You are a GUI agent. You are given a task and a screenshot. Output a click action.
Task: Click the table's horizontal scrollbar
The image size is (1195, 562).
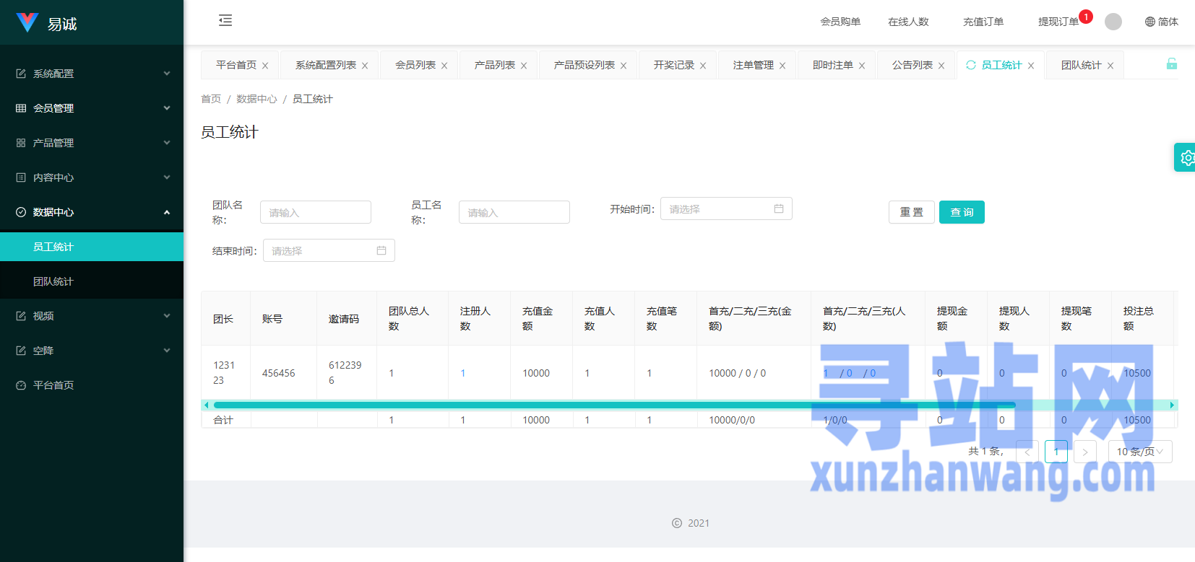point(614,405)
